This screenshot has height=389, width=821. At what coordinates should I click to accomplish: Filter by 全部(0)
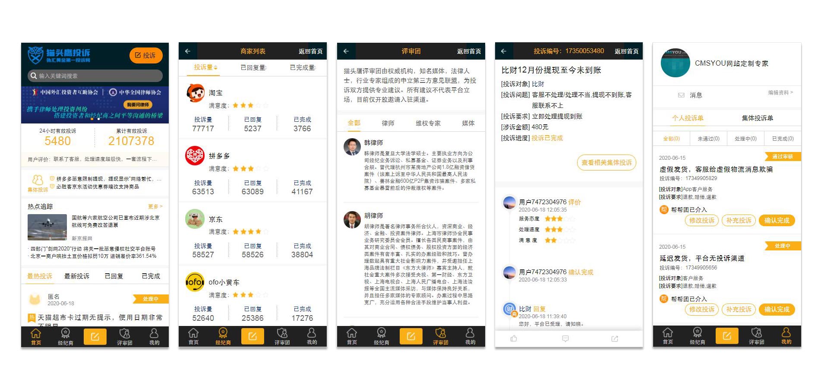(671, 139)
